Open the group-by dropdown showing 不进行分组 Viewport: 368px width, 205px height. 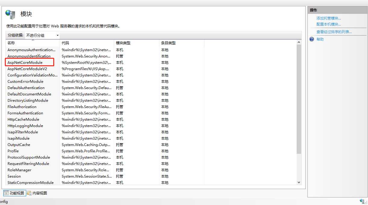(42, 35)
